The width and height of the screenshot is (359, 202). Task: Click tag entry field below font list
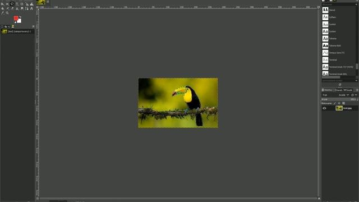click(x=338, y=81)
